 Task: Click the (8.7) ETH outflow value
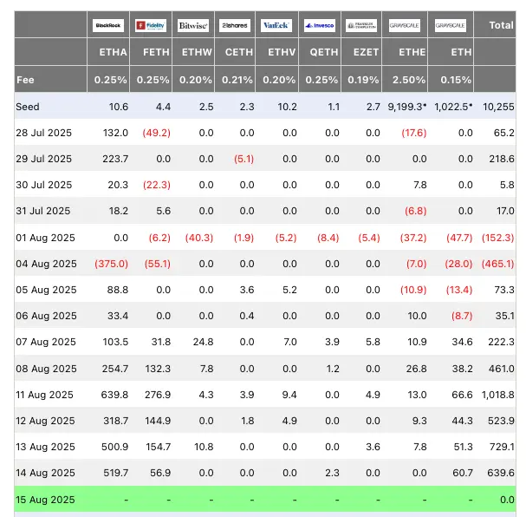tap(462, 316)
